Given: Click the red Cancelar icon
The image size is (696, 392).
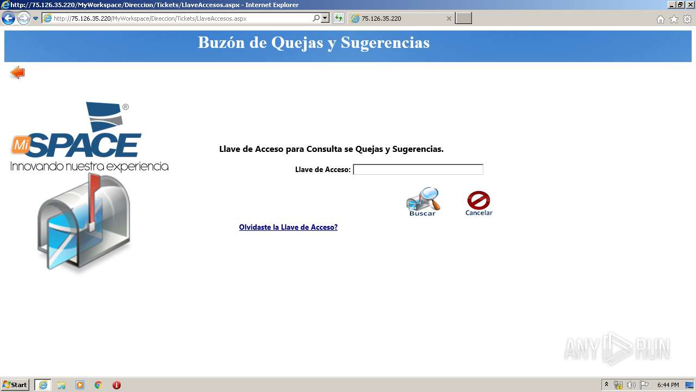Looking at the screenshot, I should click(x=478, y=204).
